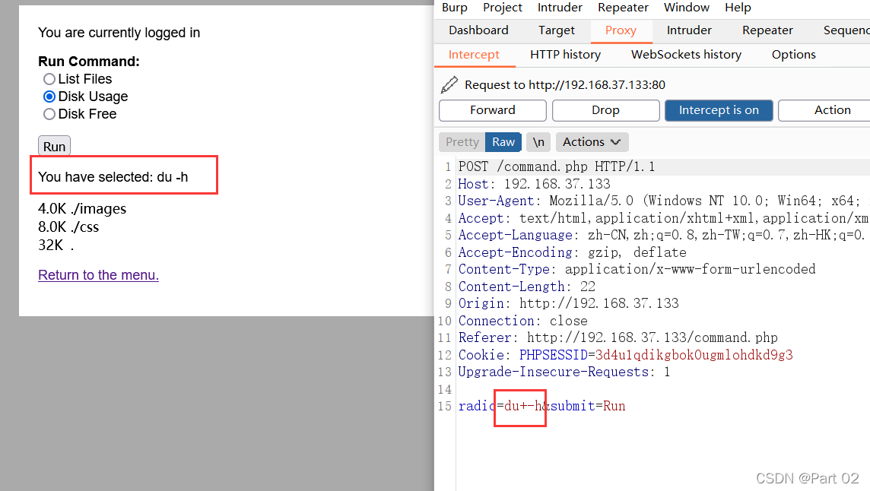The image size is (870, 491).
Task: Select the List Files radio button
Action: click(49, 79)
